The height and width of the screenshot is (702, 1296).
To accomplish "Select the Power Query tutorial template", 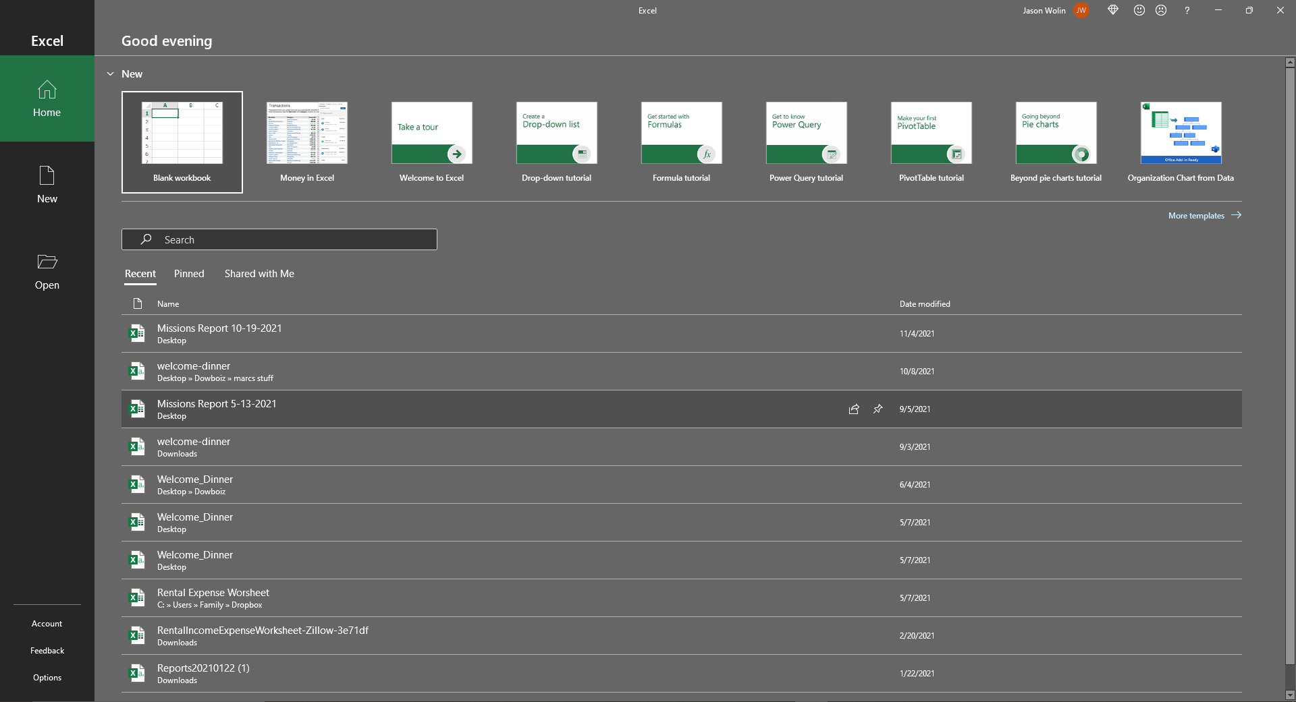I will pyautogui.click(x=807, y=142).
